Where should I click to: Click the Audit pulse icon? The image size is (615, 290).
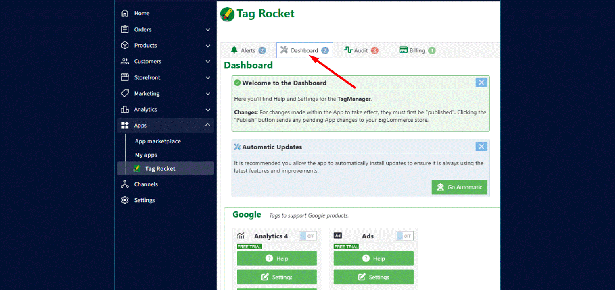point(348,50)
